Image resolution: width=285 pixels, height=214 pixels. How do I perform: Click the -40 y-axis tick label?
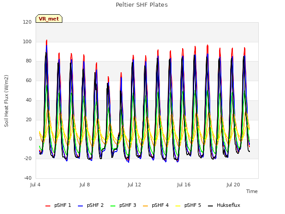point(28,178)
